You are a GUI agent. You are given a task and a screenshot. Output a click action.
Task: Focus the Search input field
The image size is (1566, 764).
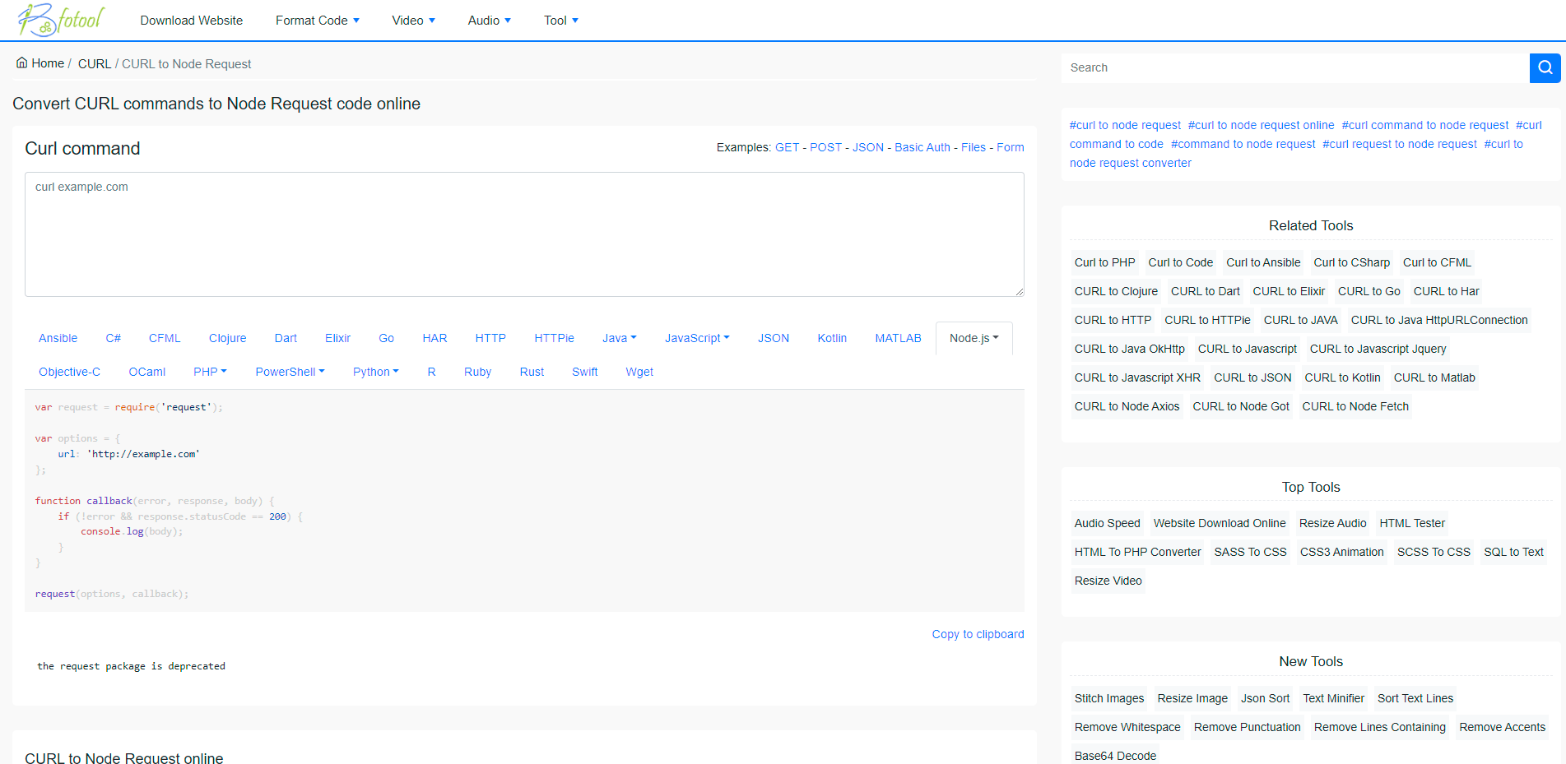(x=1294, y=67)
